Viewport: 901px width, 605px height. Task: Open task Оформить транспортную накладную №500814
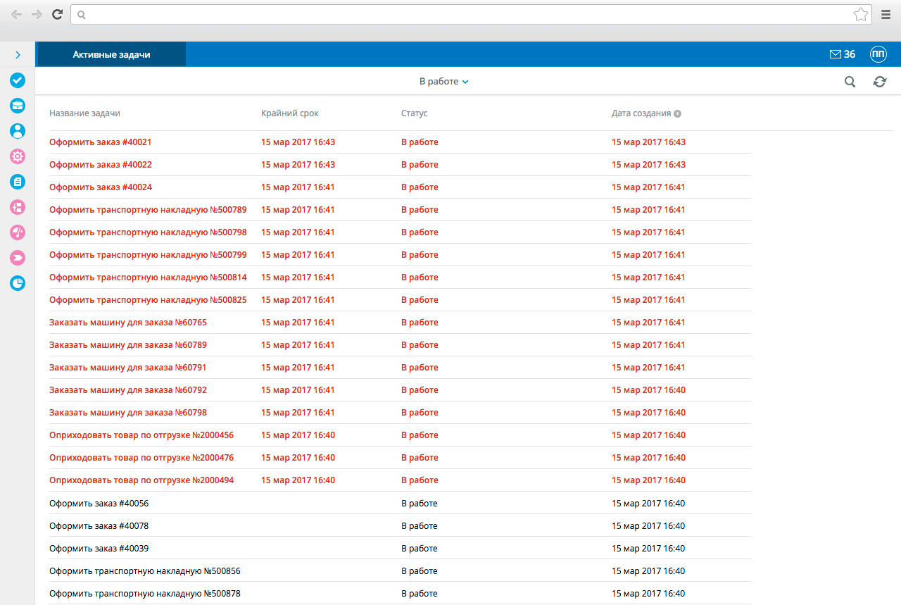(148, 277)
